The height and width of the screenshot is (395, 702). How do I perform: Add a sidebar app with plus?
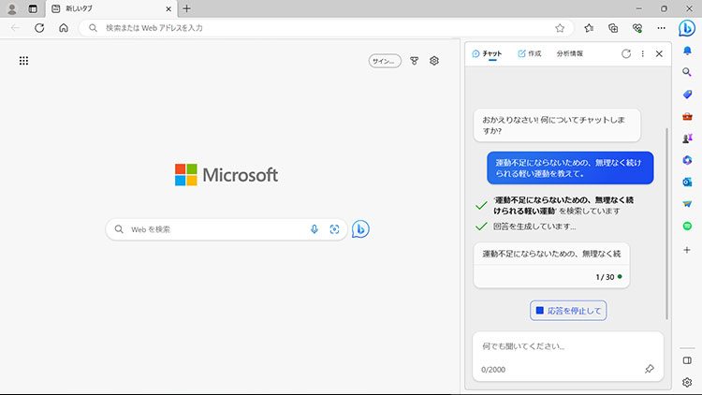[687, 250]
